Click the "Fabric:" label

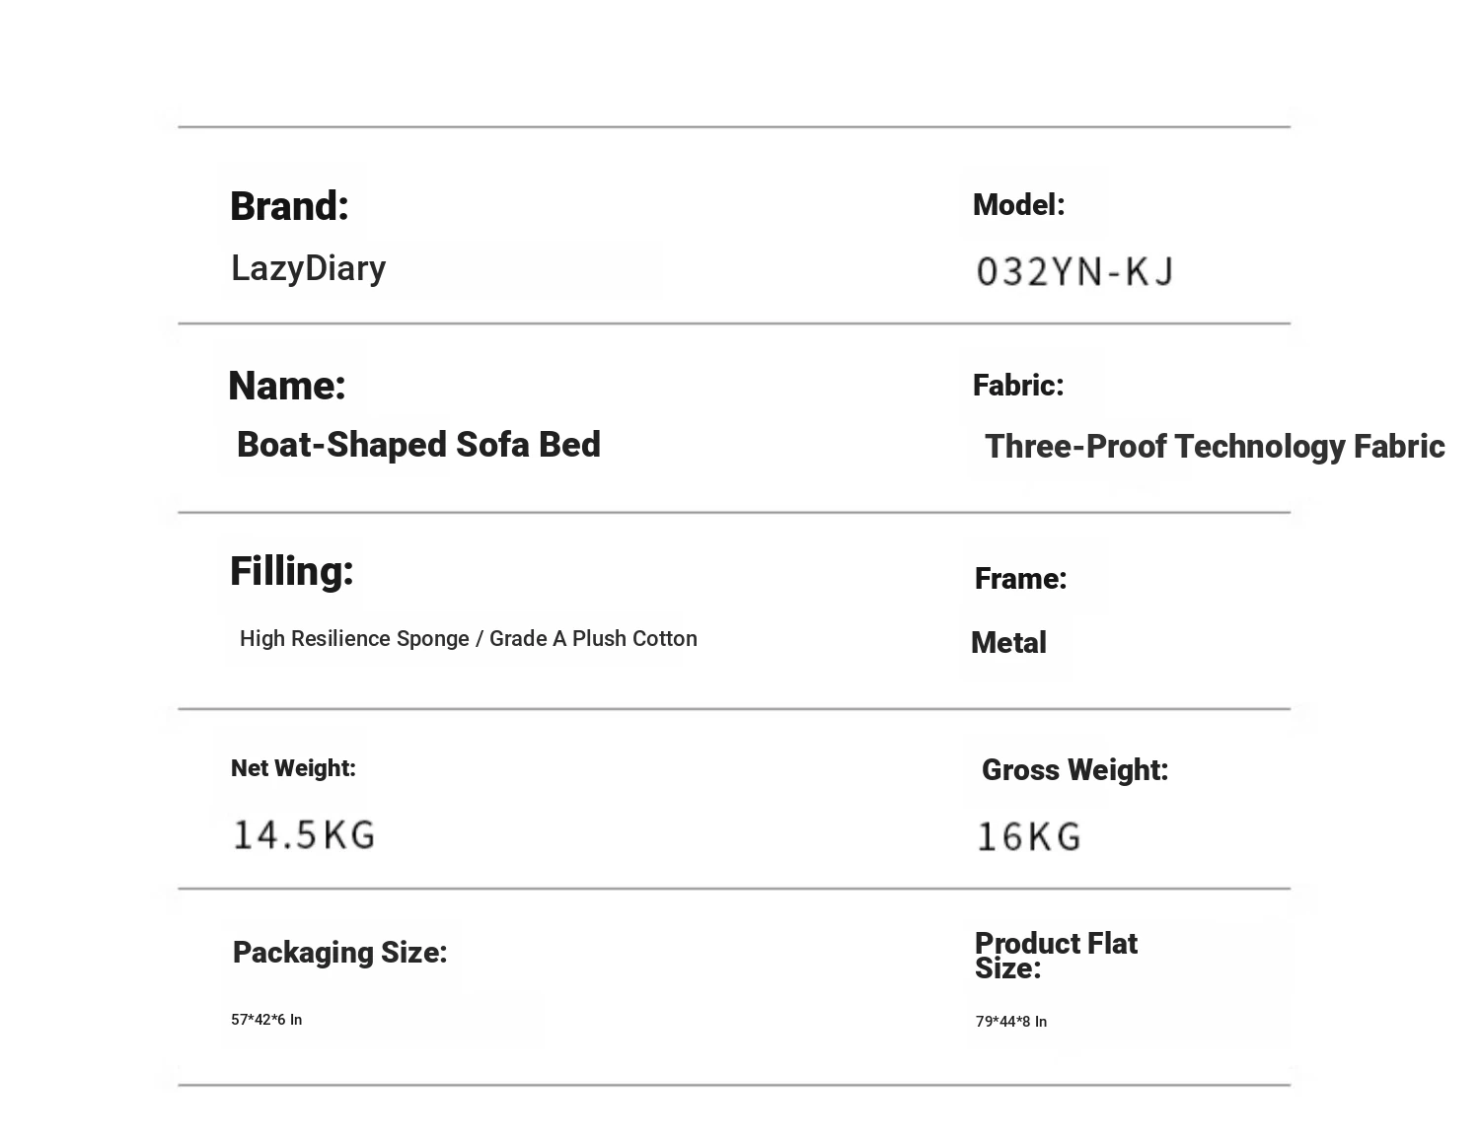coord(1017,386)
